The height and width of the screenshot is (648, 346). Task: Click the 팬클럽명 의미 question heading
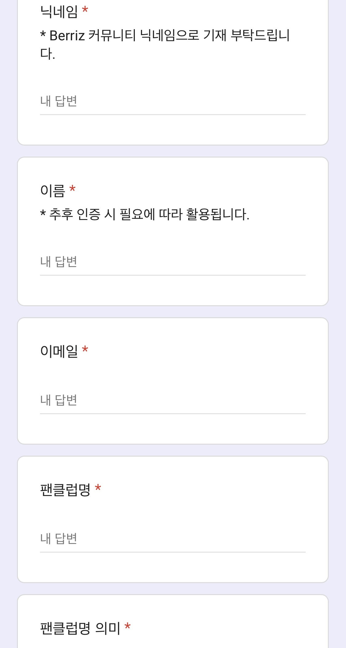click(x=80, y=628)
